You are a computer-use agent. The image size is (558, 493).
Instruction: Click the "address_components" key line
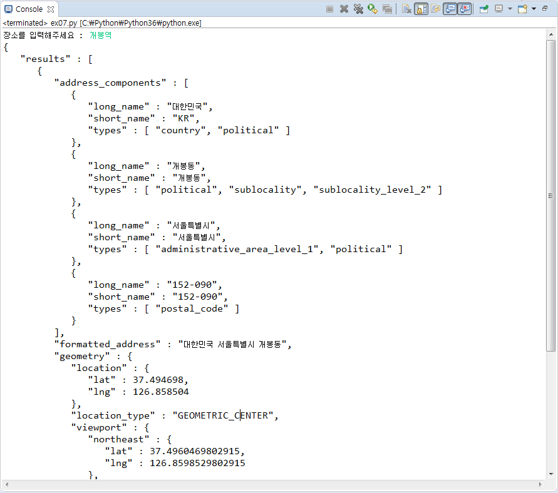tap(121, 83)
